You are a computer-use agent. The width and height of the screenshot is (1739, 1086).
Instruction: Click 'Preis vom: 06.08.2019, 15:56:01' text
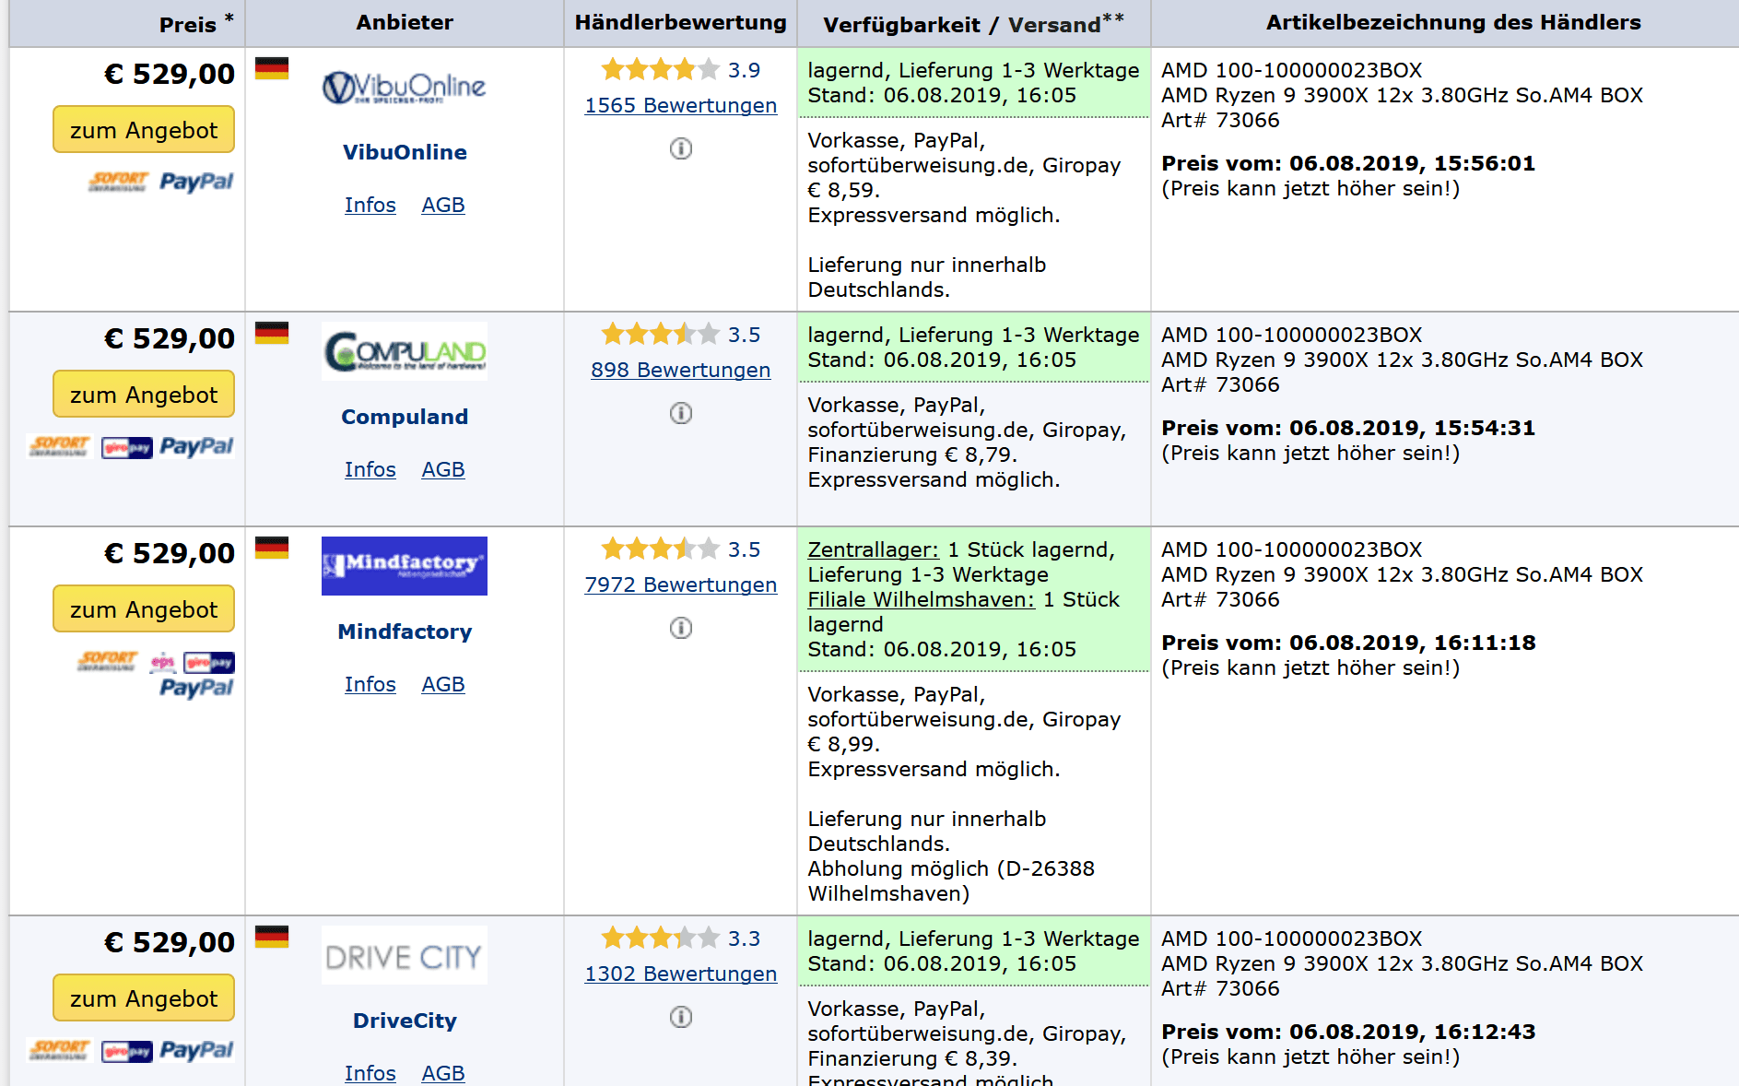(1348, 163)
